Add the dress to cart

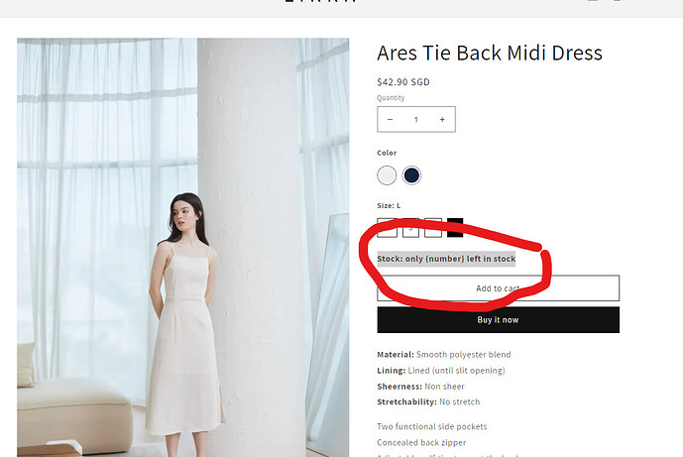pyautogui.click(x=499, y=287)
